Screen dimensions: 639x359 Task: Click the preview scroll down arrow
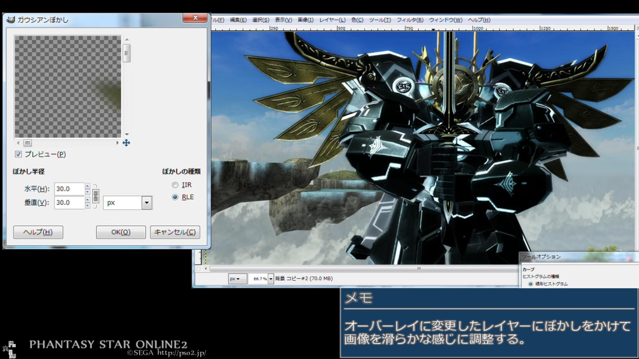click(127, 134)
